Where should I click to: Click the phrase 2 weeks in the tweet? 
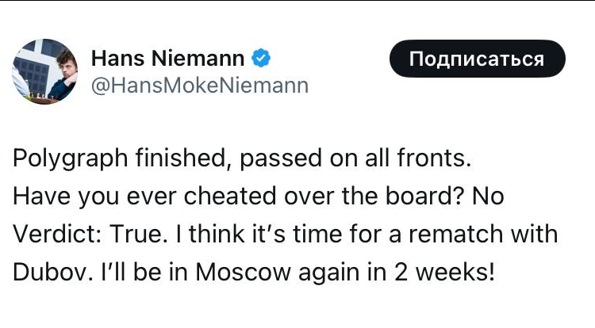pos(444,272)
